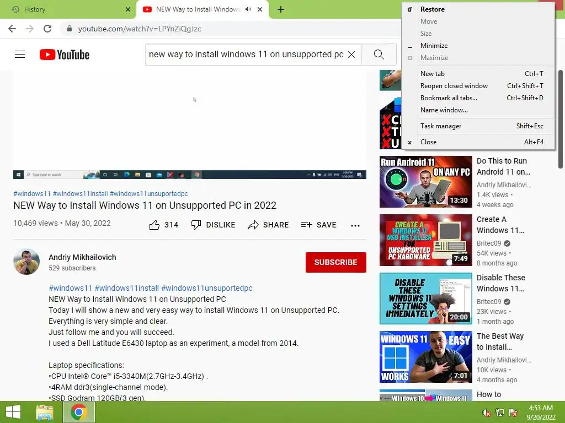Like the video with thumbs up icon
Screen dimensions: 565x423
point(154,225)
